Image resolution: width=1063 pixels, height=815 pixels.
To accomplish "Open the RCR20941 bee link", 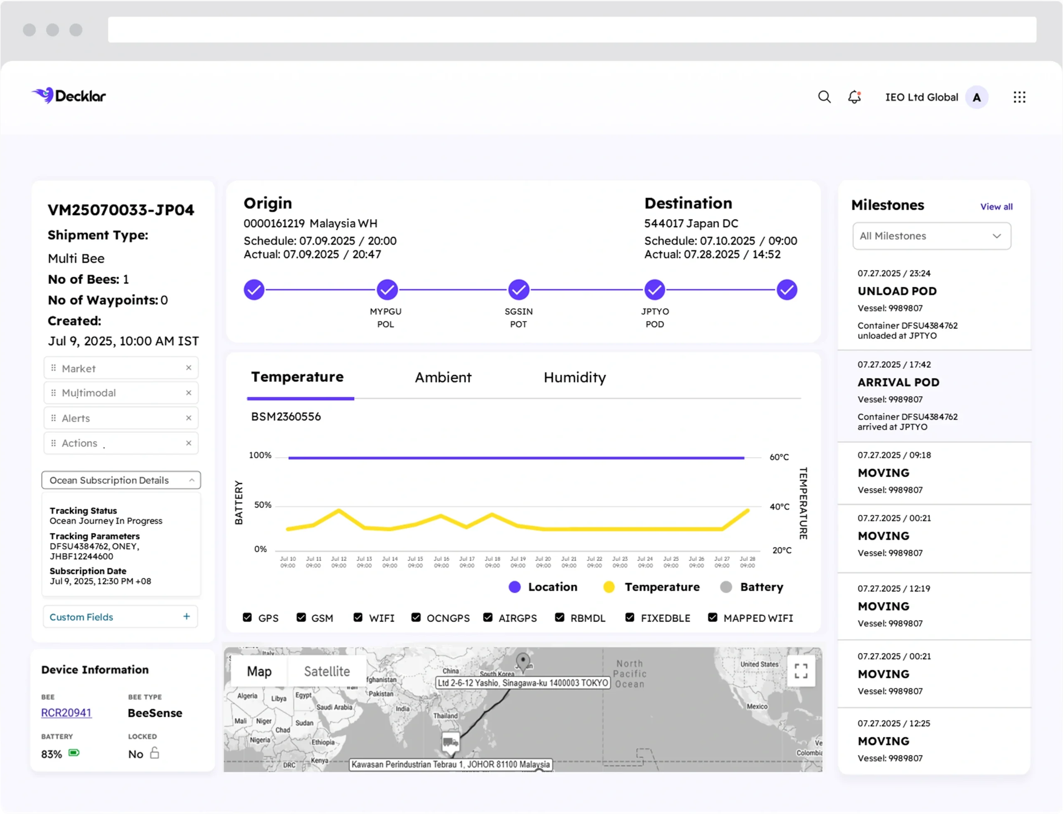I will [x=66, y=712].
